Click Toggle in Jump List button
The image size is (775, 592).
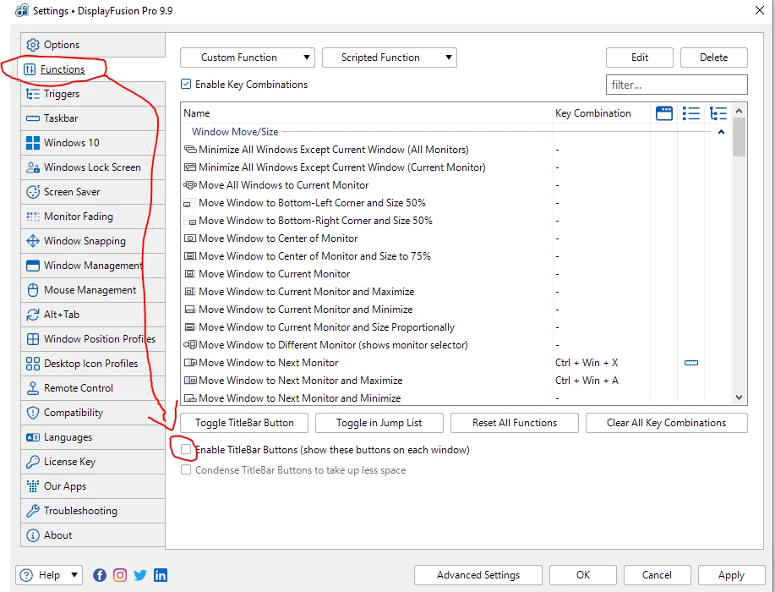[379, 423]
